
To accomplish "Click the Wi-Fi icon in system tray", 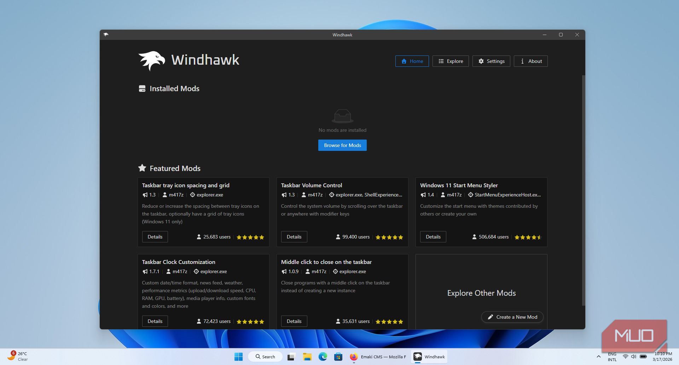I will 625,357.
